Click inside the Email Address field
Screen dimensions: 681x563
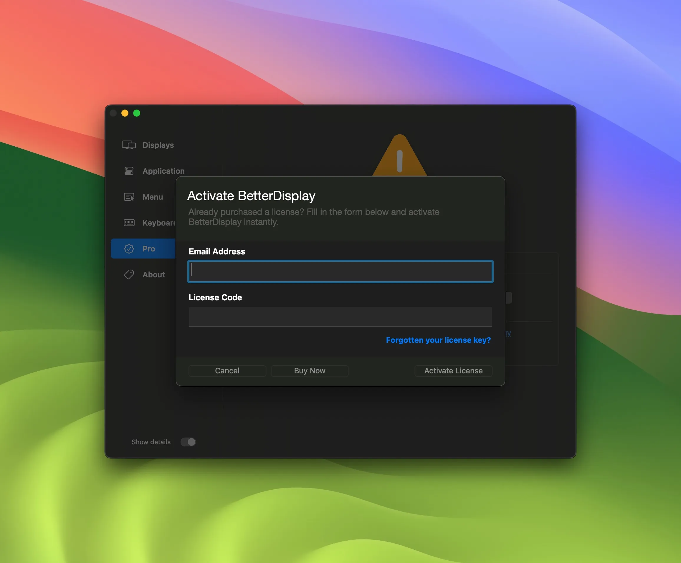(340, 271)
